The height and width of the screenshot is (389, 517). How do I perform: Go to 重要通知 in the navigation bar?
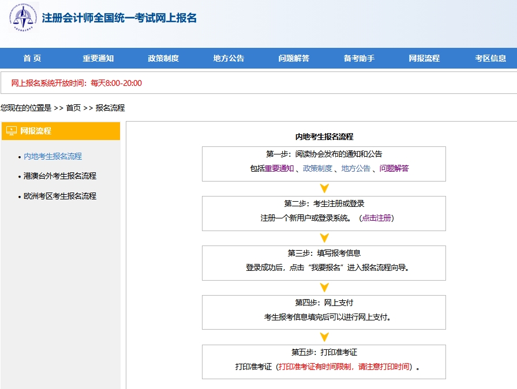(x=98, y=58)
